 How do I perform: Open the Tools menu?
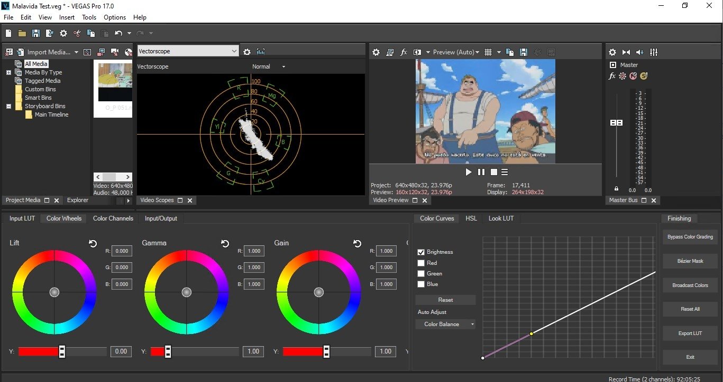click(x=89, y=17)
